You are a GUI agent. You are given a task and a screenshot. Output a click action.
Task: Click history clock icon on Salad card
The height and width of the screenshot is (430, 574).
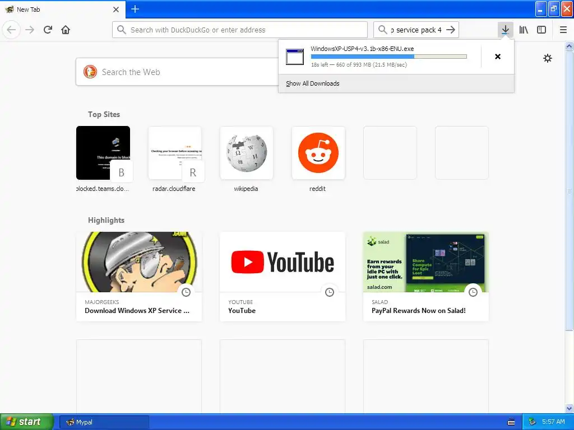(473, 292)
